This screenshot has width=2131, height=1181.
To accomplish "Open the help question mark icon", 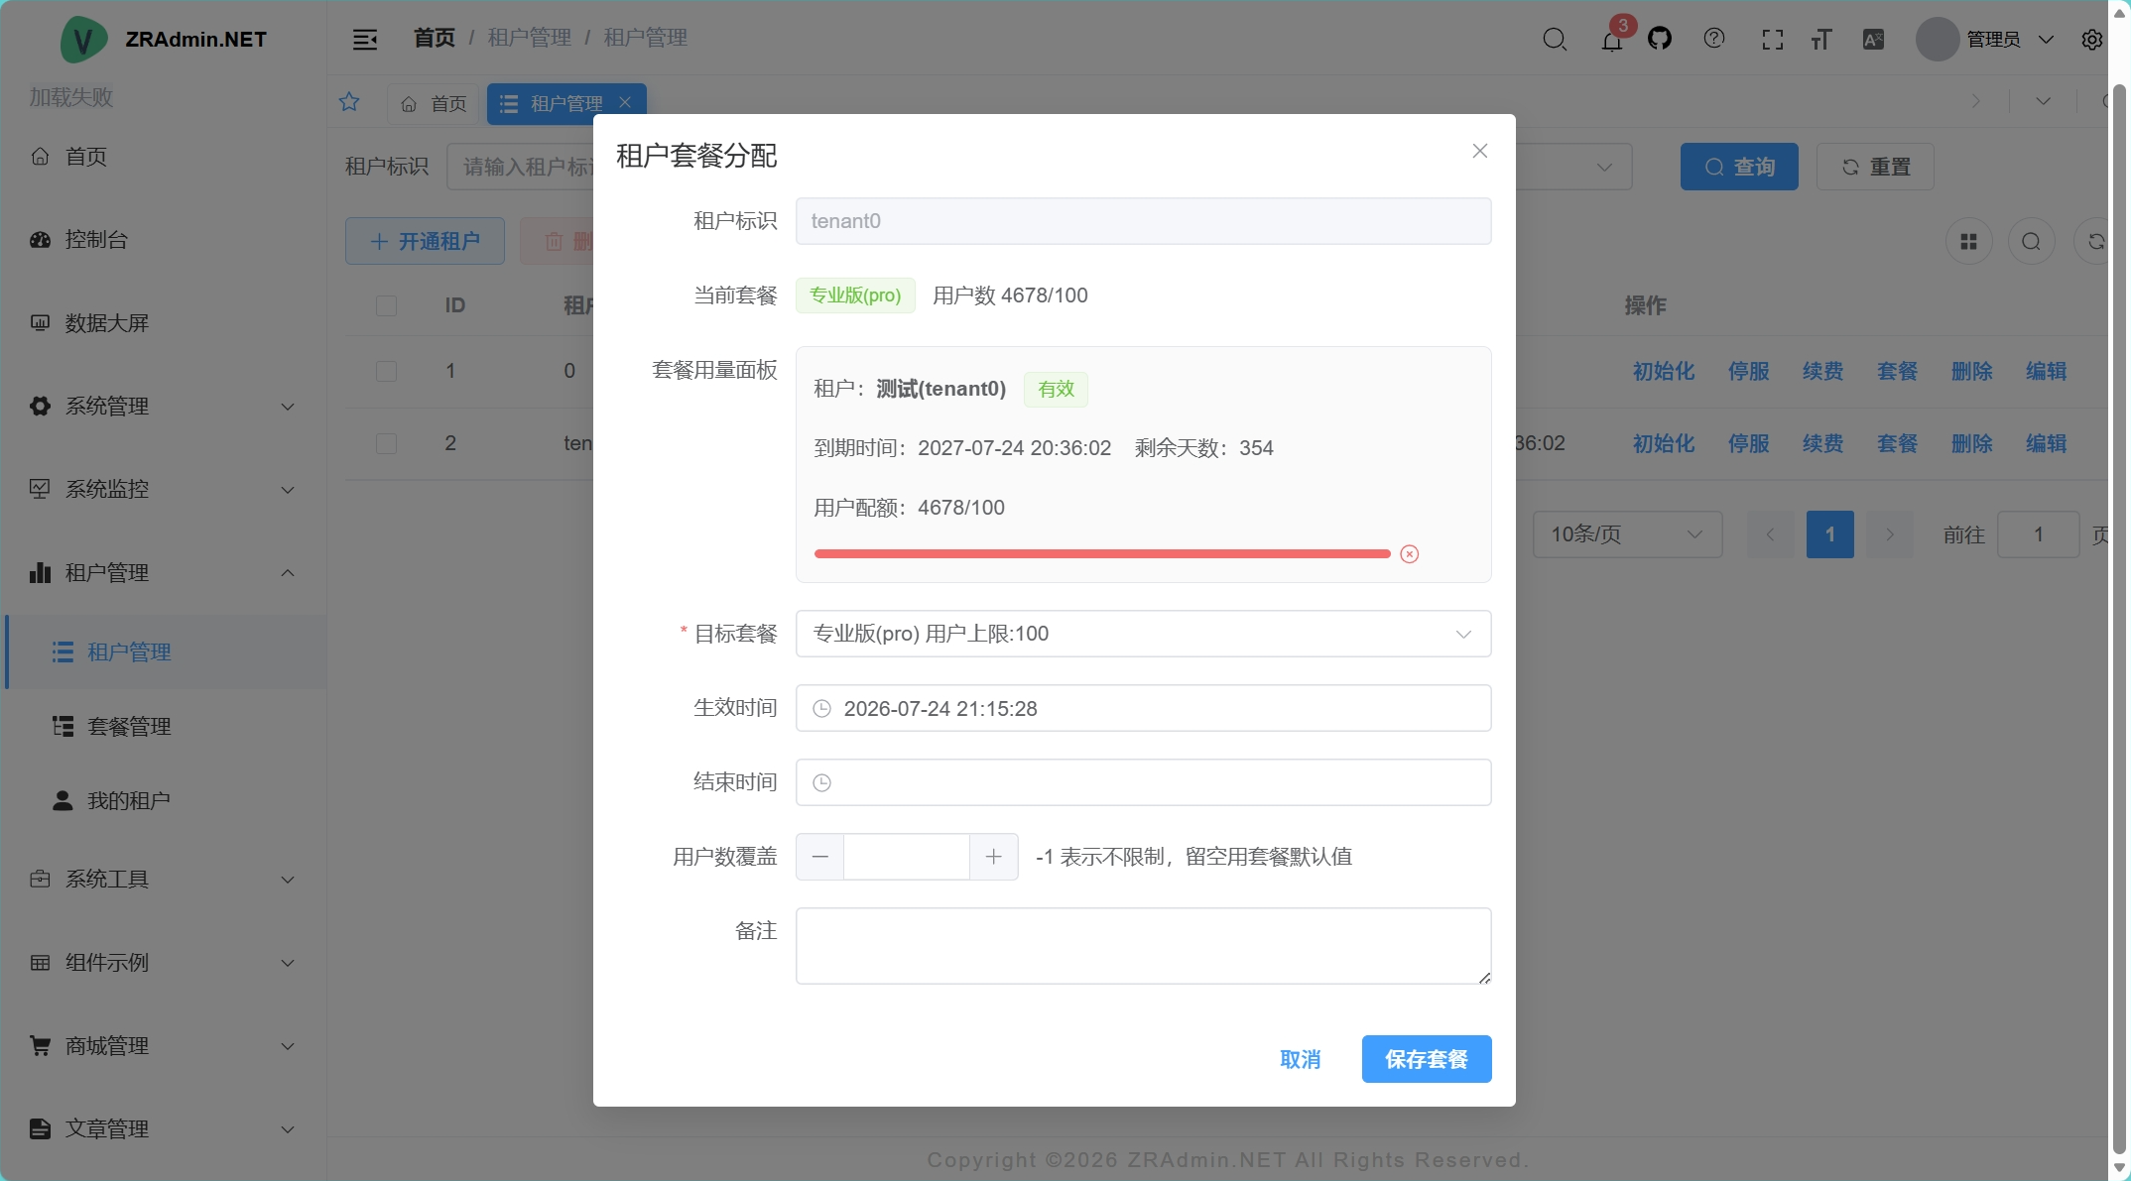I will (1714, 39).
